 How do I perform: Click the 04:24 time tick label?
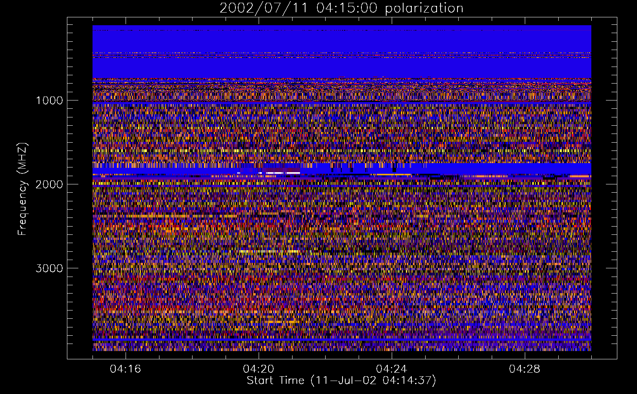click(392, 369)
